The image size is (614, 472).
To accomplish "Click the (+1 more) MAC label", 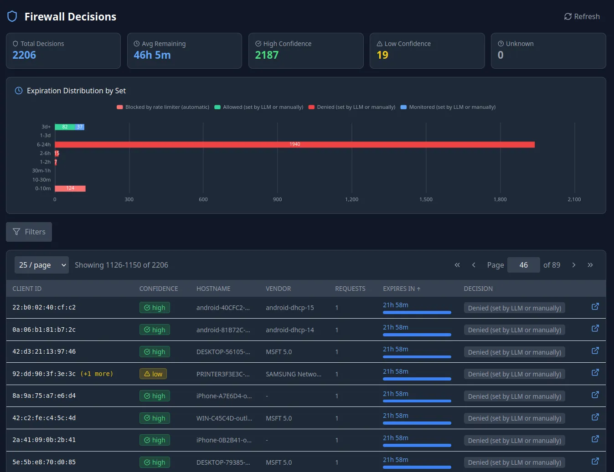I will (x=97, y=374).
